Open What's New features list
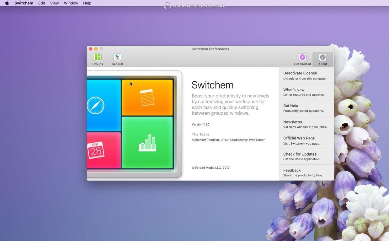This screenshot has height=241, width=389. [306, 92]
